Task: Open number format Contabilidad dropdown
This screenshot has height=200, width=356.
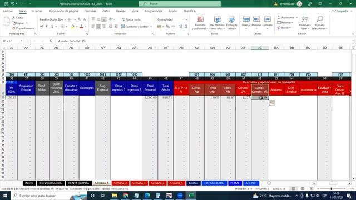Action: 186,20
